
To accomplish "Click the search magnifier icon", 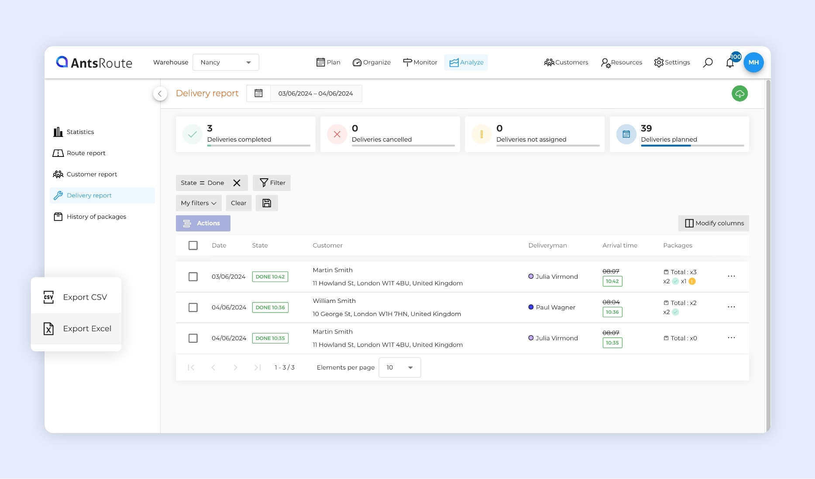I will click(x=708, y=63).
